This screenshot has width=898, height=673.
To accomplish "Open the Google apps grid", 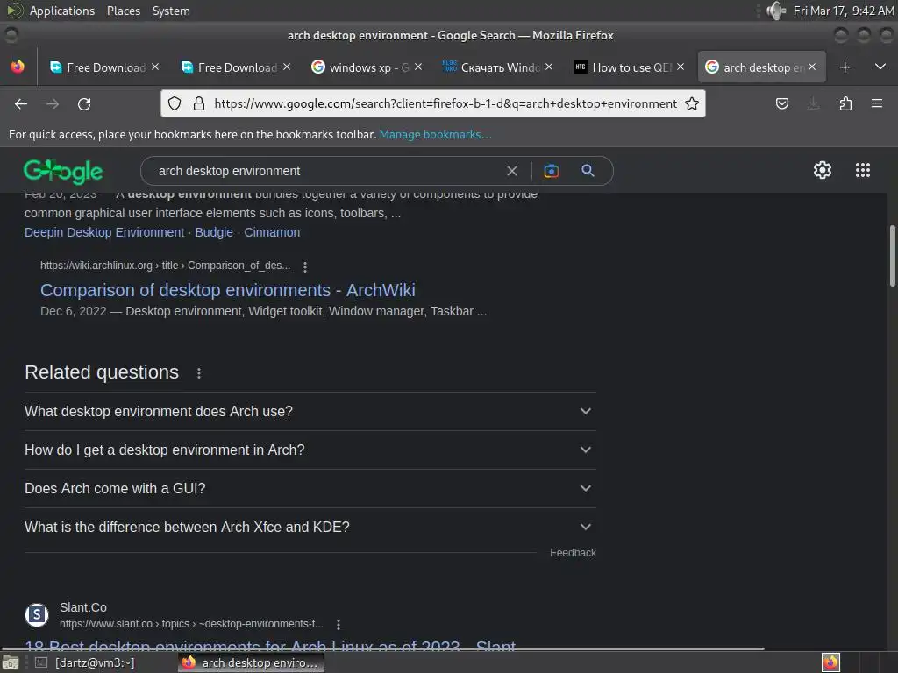I will click(863, 170).
